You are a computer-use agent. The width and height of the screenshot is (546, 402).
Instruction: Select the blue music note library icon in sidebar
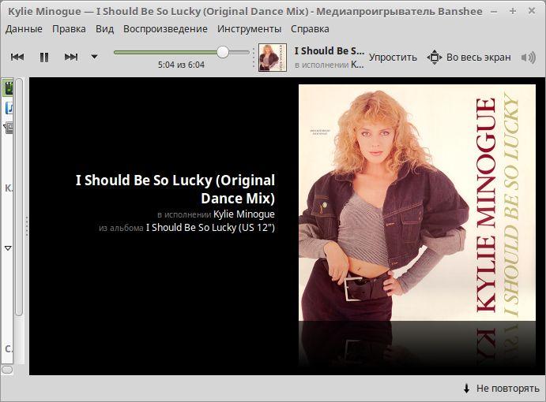pos(9,108)
